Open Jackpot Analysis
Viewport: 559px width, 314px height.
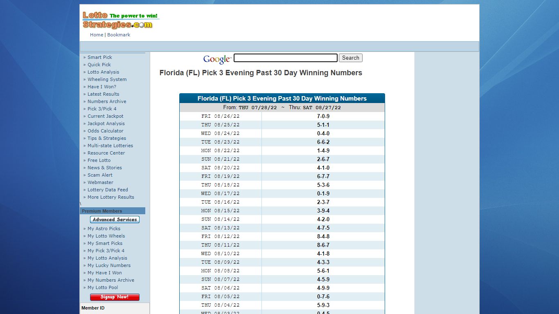click(x=106, y=123)
